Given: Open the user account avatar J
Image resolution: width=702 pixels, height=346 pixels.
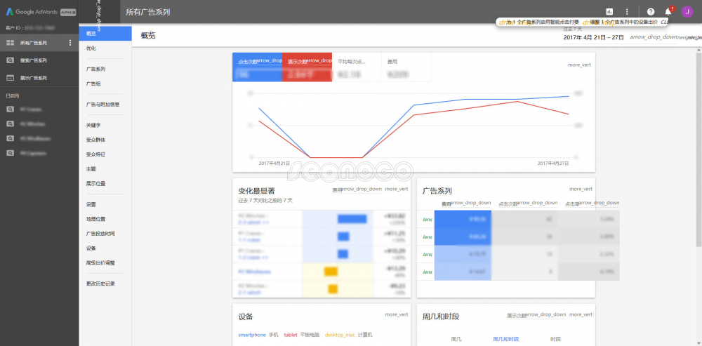Looking at the screenshot, I should point(687,12).
